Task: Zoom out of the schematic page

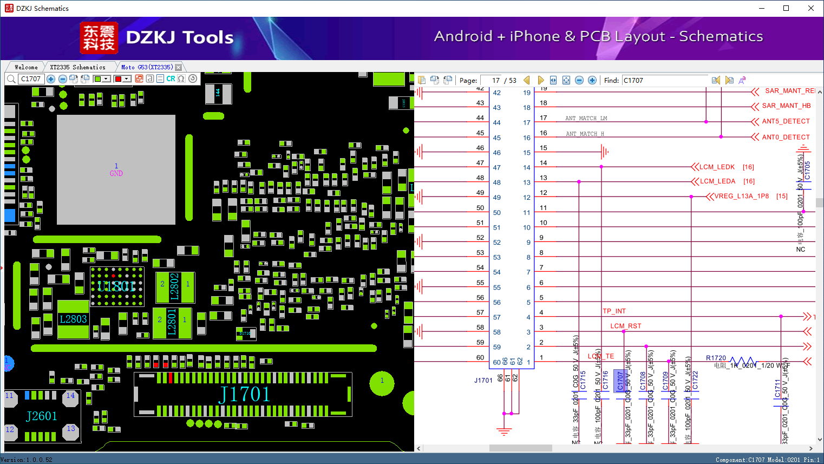Action: pos(579,80)
